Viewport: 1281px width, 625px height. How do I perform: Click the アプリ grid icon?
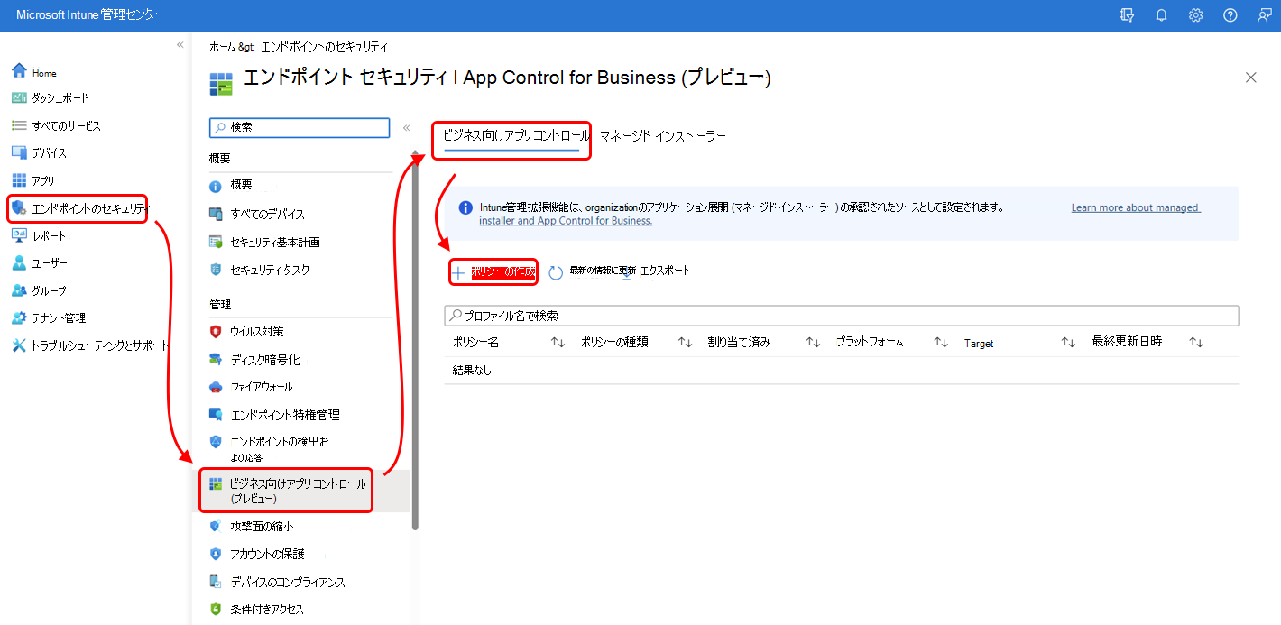(x=19, y=180)
